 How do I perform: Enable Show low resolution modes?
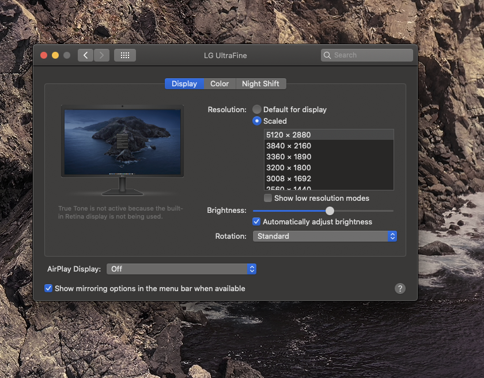tap(268, 198)
